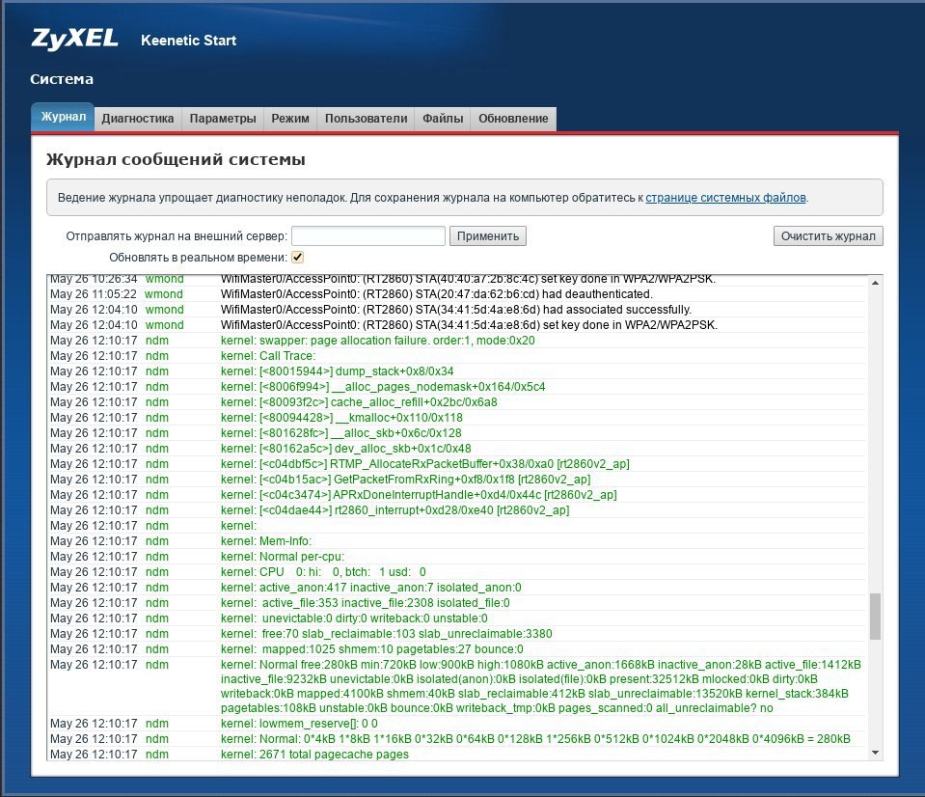Click the 'Normal: 0*4kB 1*8kB' log line

coord(457,738)
